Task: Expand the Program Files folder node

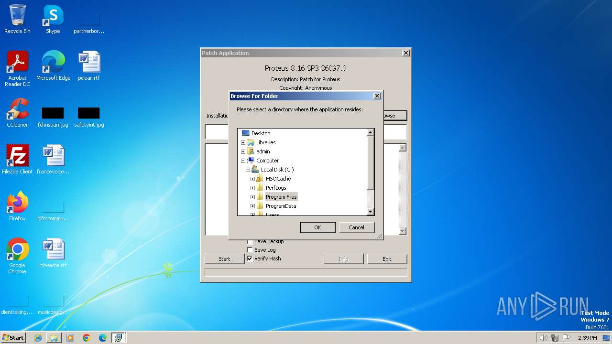Action: (x=252, y=197)
